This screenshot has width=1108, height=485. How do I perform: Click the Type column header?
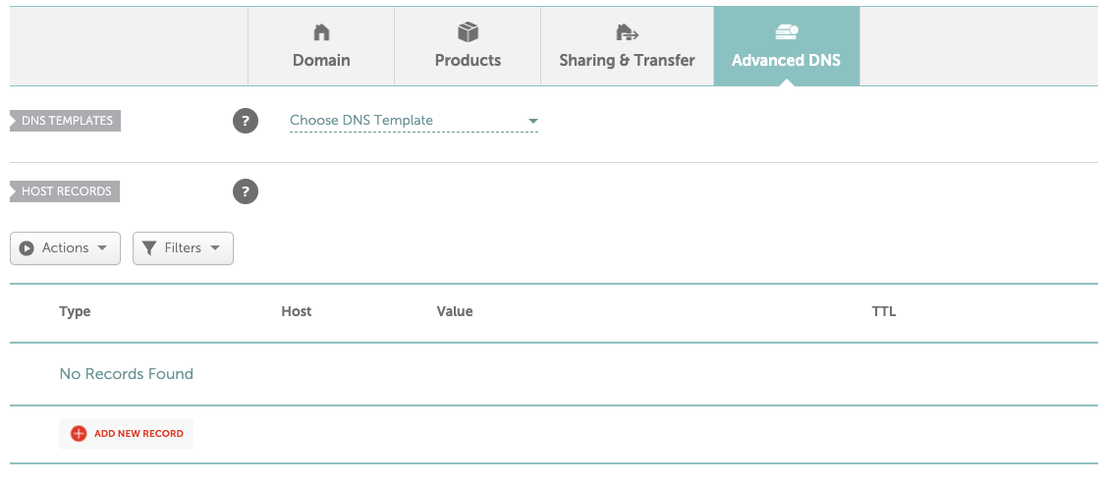tap(75, 311)
